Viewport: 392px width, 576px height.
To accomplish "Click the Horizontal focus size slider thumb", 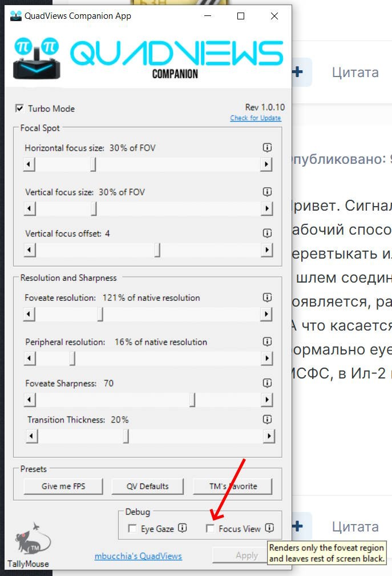I will point(93,164).
